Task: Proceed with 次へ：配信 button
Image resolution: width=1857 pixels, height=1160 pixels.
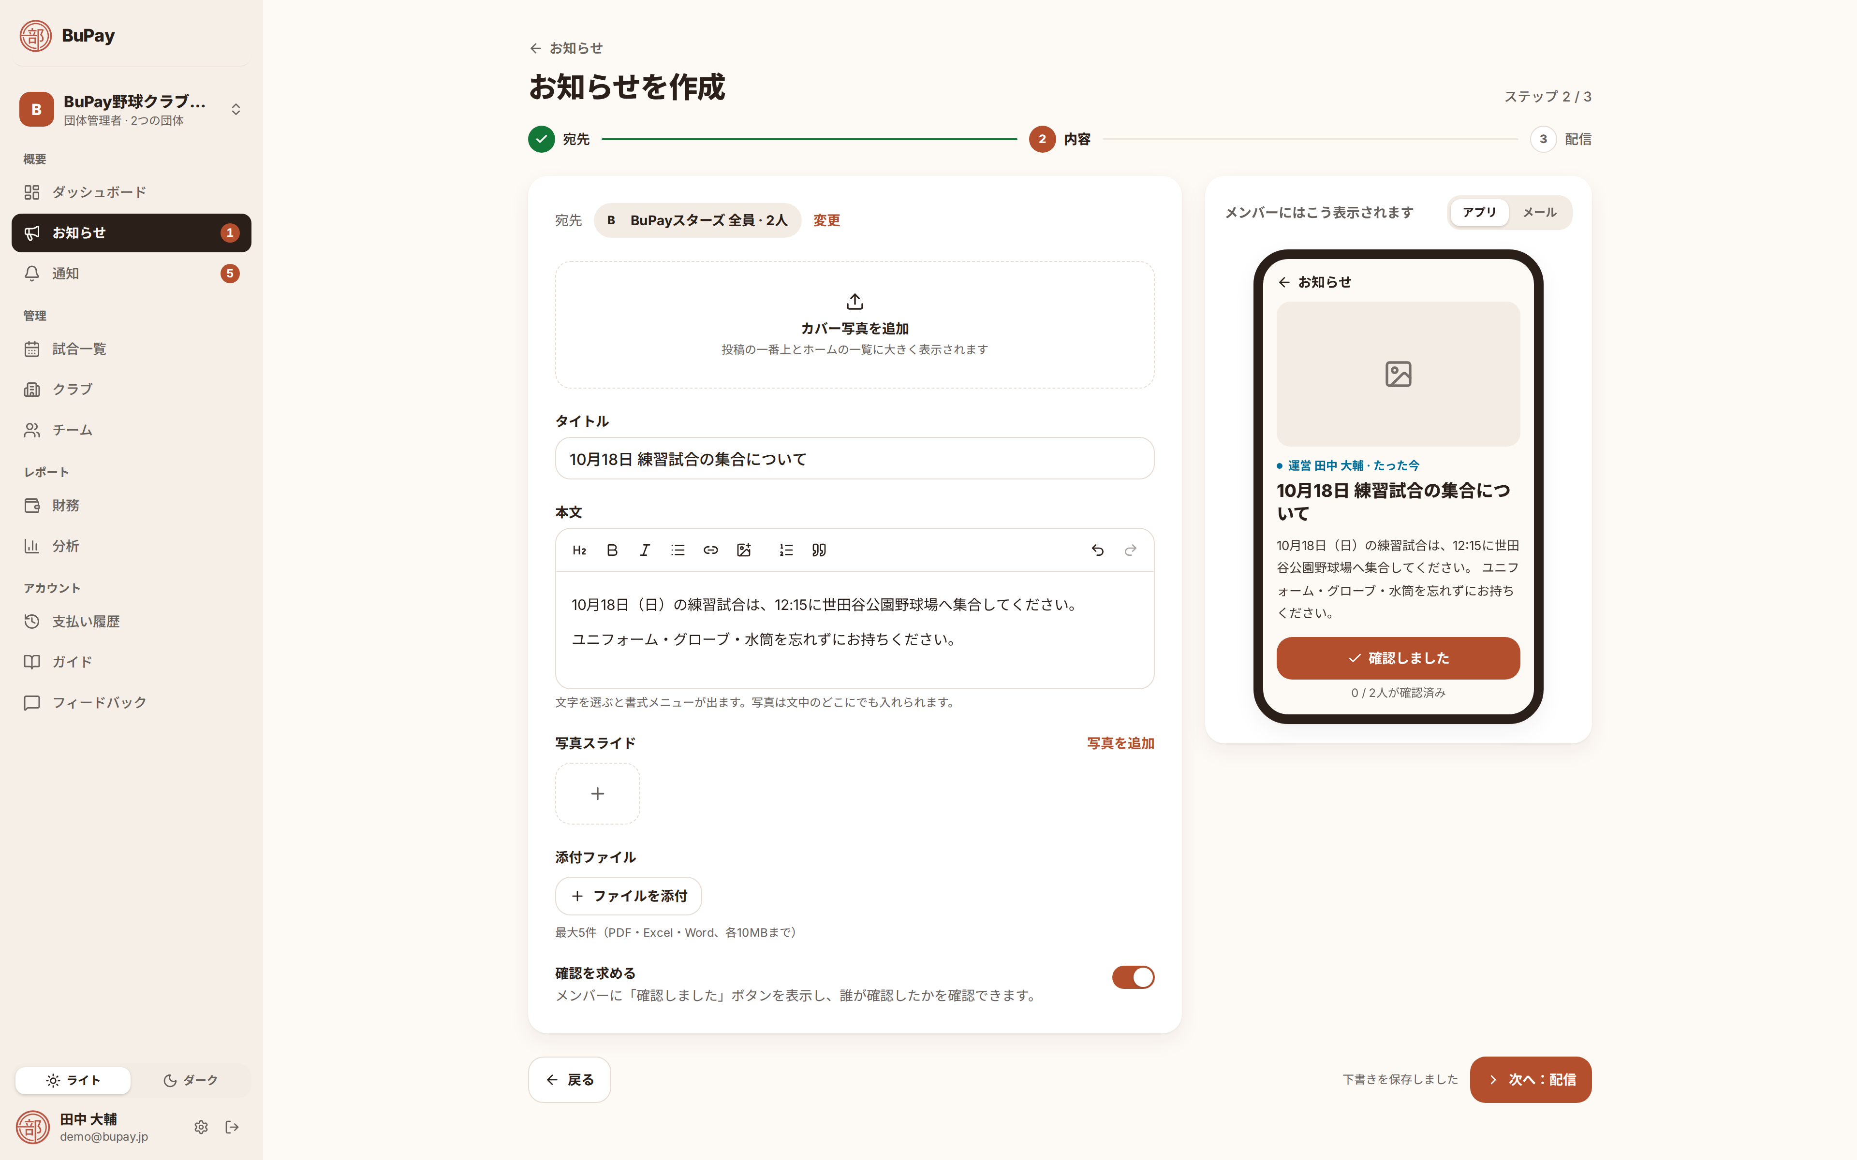Action: pyautogui.click(x=1530, y=1079)
